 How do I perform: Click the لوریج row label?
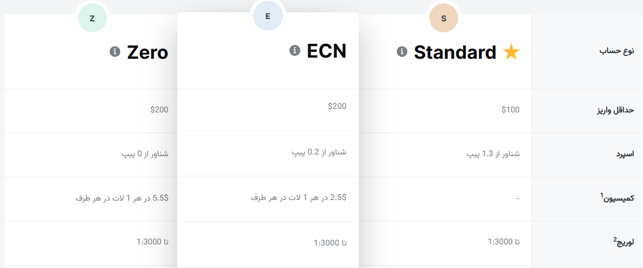pos(623,241)
